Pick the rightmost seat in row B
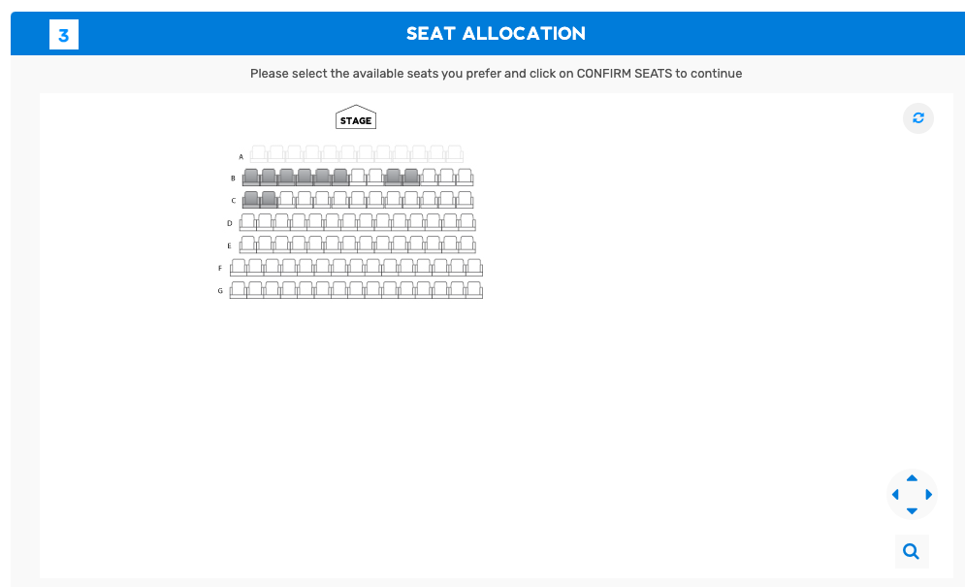965x587 pixels. pos(465,177)
